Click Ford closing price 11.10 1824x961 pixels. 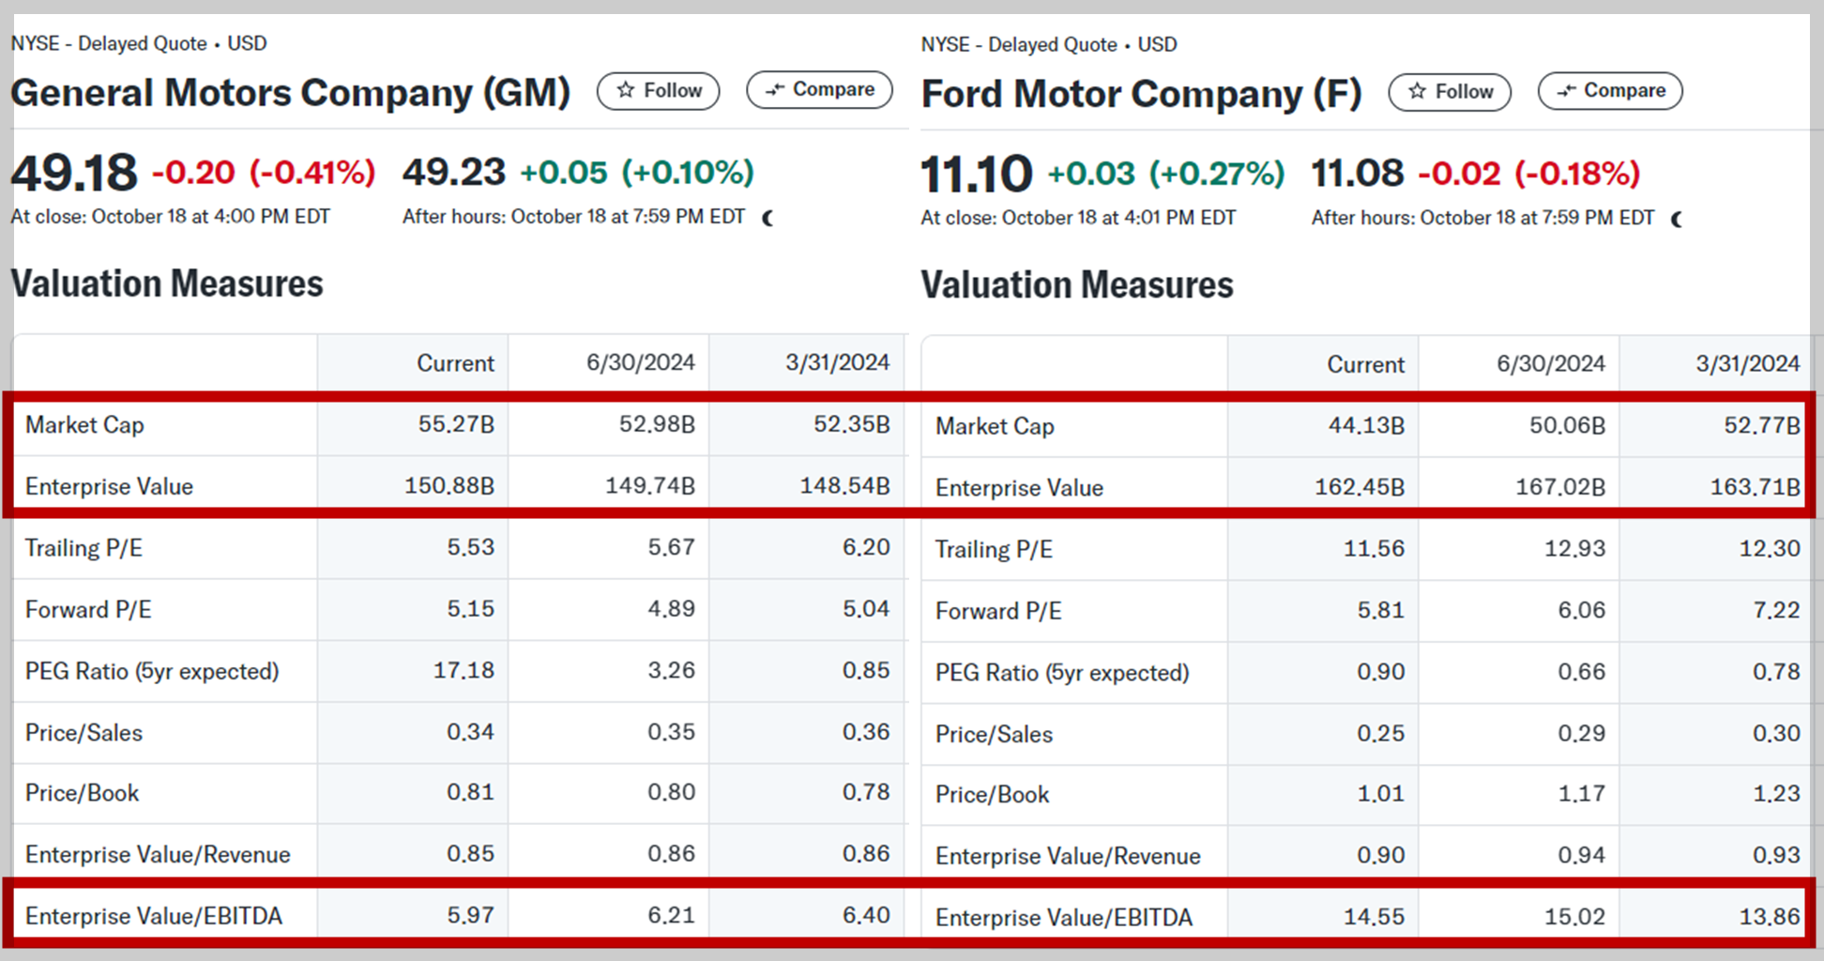tap(977, 175)
